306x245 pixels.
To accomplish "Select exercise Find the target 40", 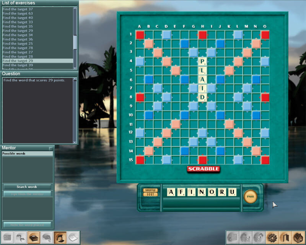I will pyautogui.click(x=37, y=18).
